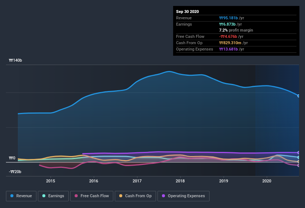Screen dimensions: 305x208
Task: Click the teal Earnings legend dot
Action: [44, 196]
